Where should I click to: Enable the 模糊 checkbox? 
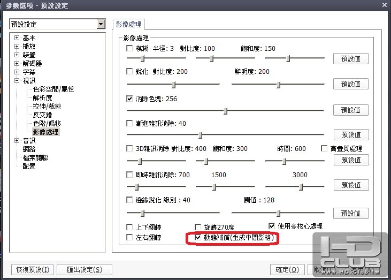point(129,48)
